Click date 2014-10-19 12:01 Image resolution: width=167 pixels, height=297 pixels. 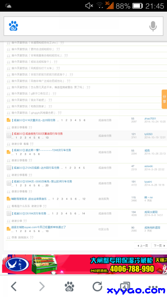[155, 137]
